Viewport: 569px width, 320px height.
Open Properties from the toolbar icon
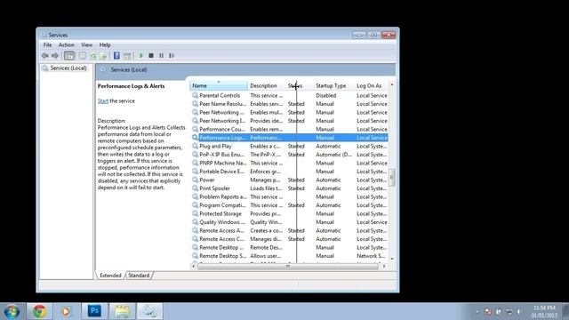pyautogui.click(x=83, y=55)
